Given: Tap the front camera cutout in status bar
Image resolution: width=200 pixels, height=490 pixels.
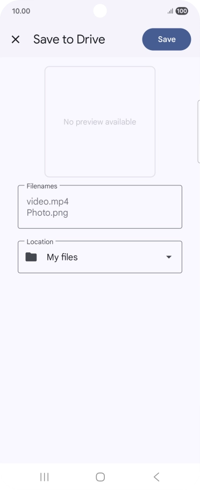Looking at the screenshot, I should 100,11.
